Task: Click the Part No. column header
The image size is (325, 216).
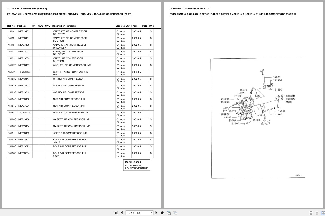Action: click(22, 26)
